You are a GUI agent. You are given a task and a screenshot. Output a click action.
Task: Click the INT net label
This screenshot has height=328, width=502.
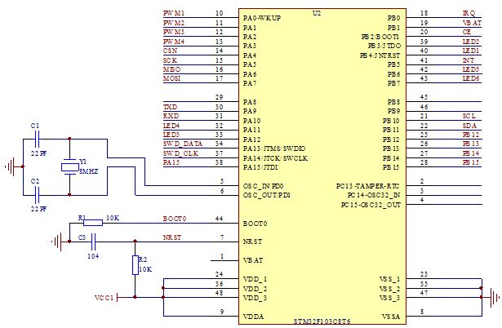[469, 60]
